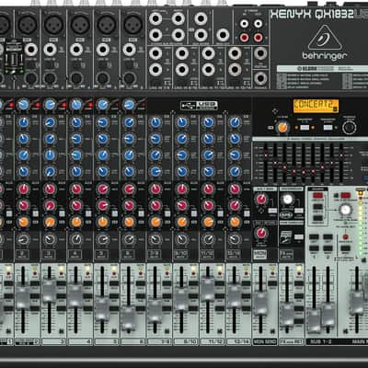Click the USB logo badge
368x368 pixels.
[x=200, y=105]
